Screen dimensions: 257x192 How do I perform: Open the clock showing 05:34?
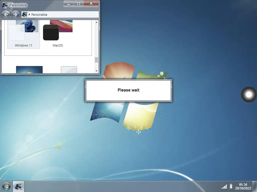[x=243, y=186]
